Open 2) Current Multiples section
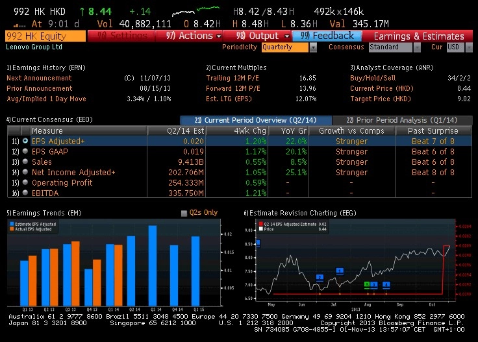 coord(236,67)
